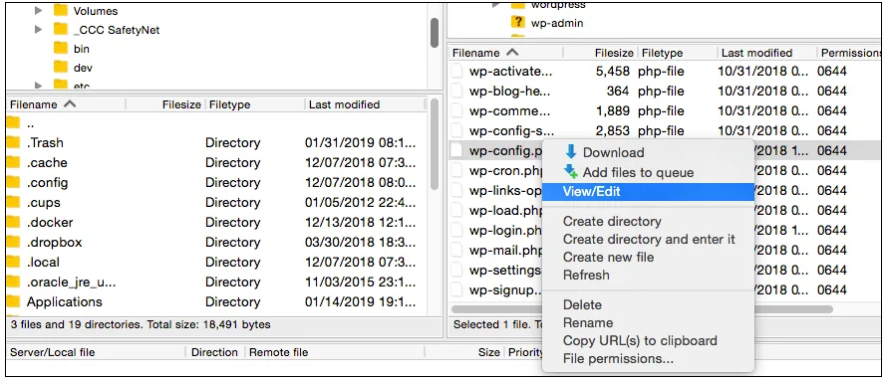The height and width of the screenshot is (379, 887).
Task: Select the .config directory row
Action: [215, 182]
